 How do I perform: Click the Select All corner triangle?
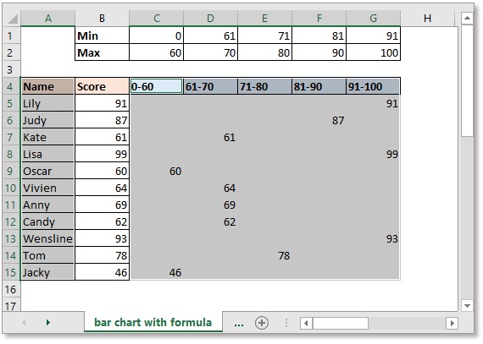tap(13, 19)
